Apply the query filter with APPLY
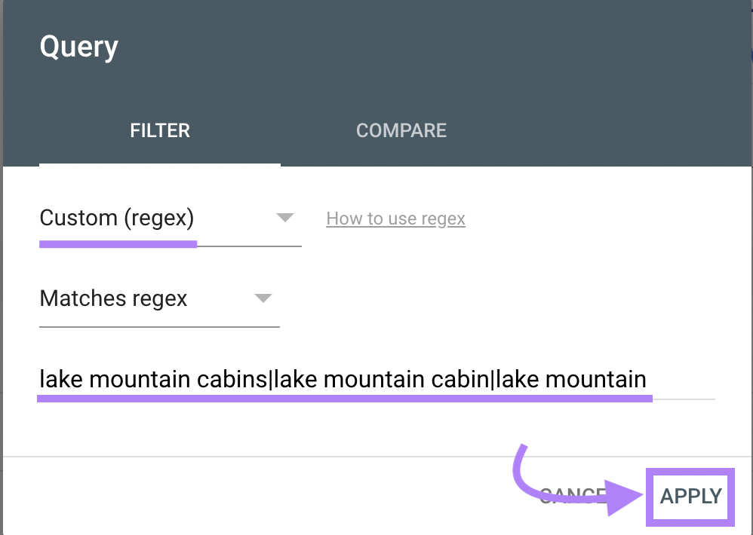Image resolution: width=753 pixels, height=535 pixels. (690, 496)
